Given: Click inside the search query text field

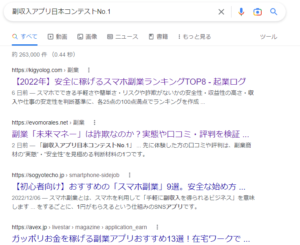Looking at the screenshot, I should pos(110,12).
